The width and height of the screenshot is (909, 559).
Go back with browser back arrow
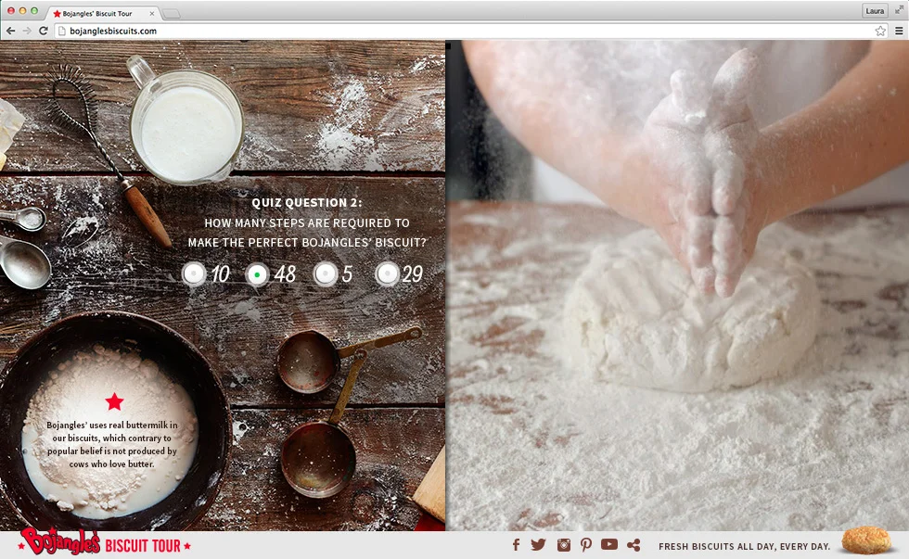click(10, 31)
